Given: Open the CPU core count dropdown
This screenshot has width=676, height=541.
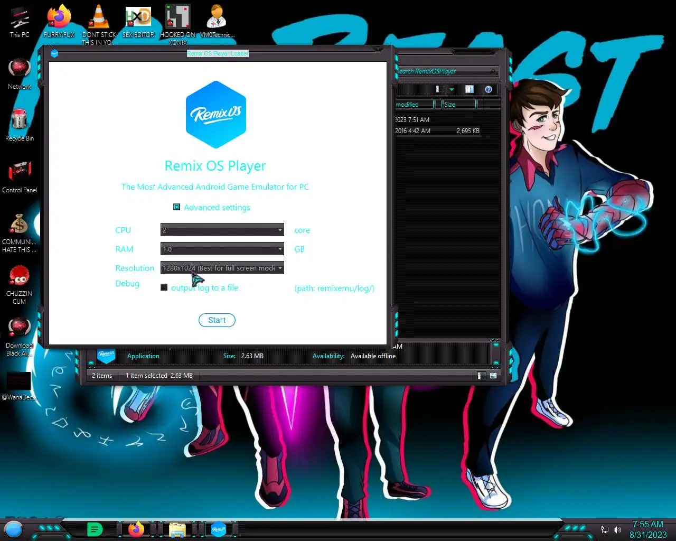Looking at the screenshot, I should click(x=222, y=230).
